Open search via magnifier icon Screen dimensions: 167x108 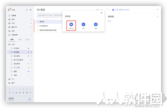pos(27,10)
